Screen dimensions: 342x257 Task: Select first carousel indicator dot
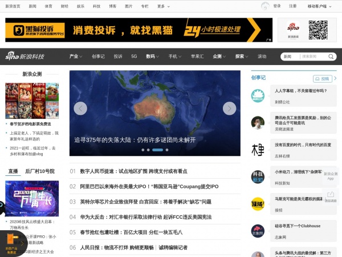pos(143,150)
